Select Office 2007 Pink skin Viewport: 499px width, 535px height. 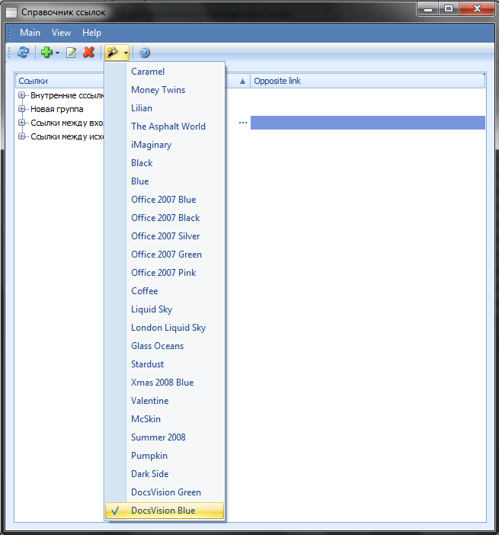click(x=165, y=273)
